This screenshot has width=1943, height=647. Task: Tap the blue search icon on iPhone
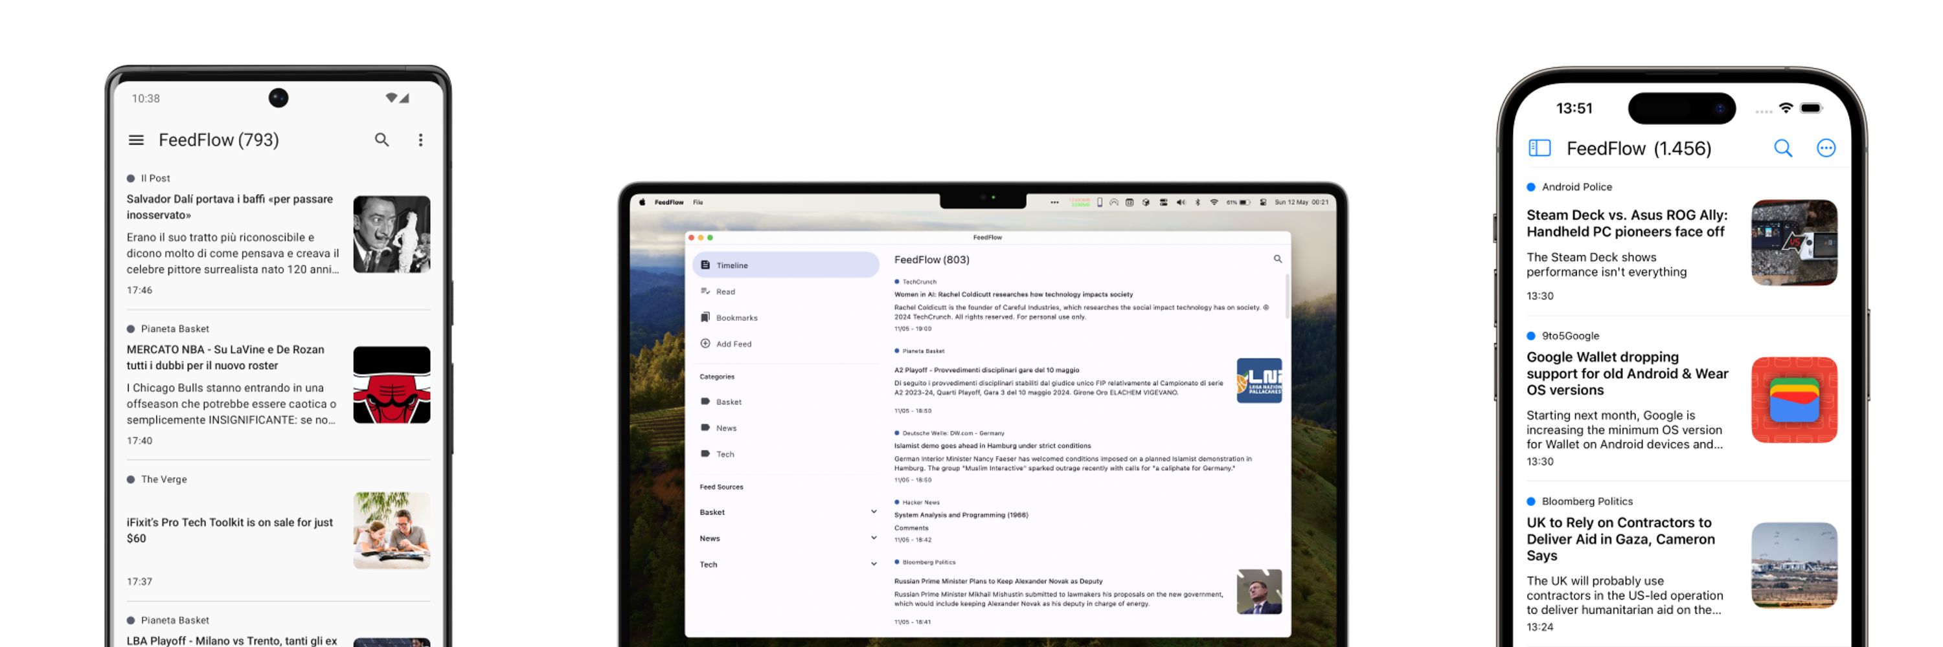1783,148
